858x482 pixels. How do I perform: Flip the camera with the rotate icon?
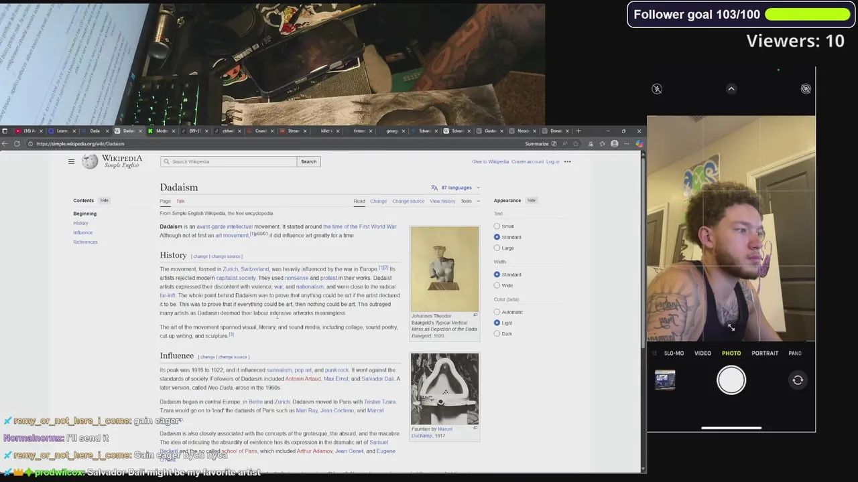pos(798,380)
